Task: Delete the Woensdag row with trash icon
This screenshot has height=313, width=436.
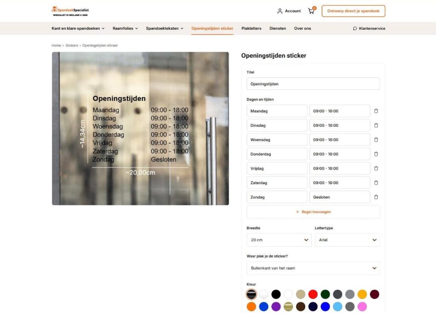Action: pos(376,139)
